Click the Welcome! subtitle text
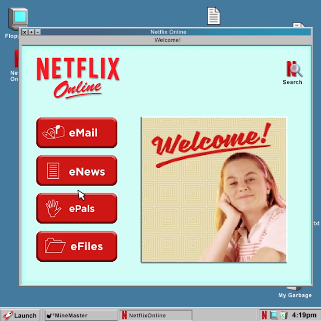The image size is (321, 321). pos(167,40)
